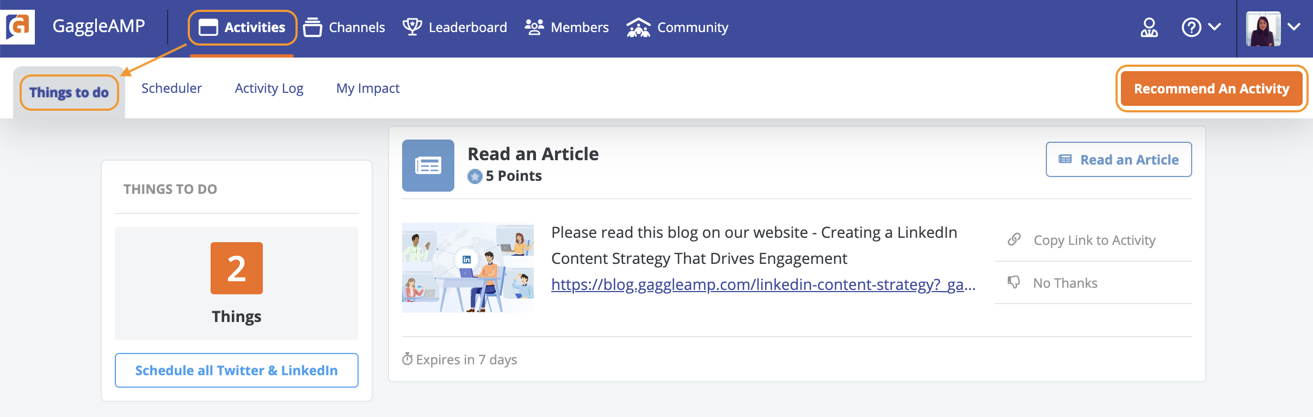
Task: Click the 5 Points label
Action: pos(514,176)
